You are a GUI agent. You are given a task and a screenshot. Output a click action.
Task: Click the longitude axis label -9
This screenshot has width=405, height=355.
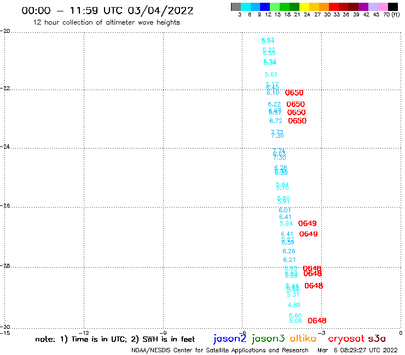pyautogui.click(x=163, y=333)
